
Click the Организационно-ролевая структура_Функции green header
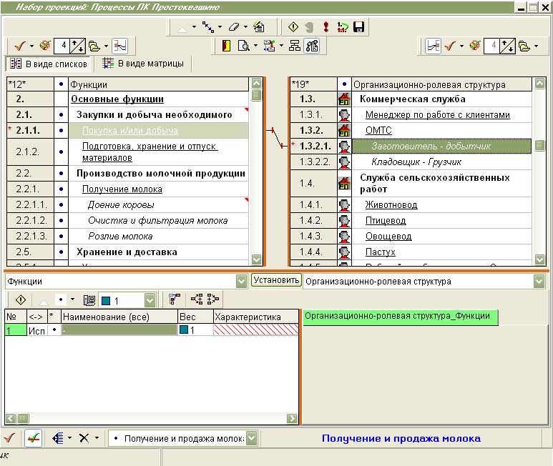pyautogui.click(x=401, y=317)
